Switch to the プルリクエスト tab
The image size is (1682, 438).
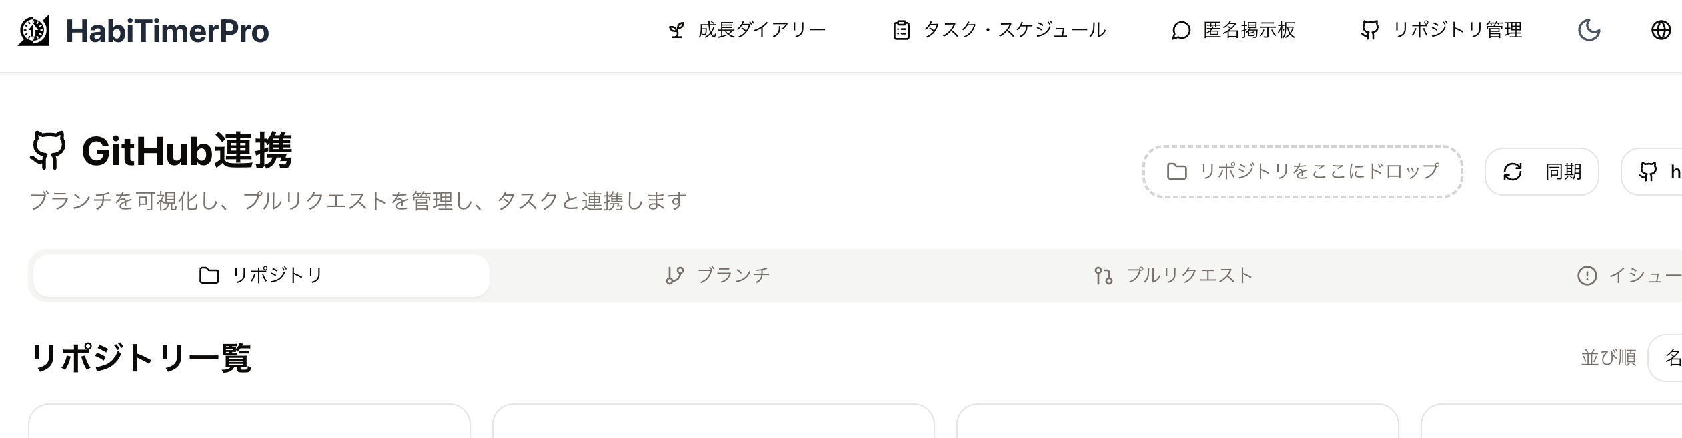pos(1174,276)
